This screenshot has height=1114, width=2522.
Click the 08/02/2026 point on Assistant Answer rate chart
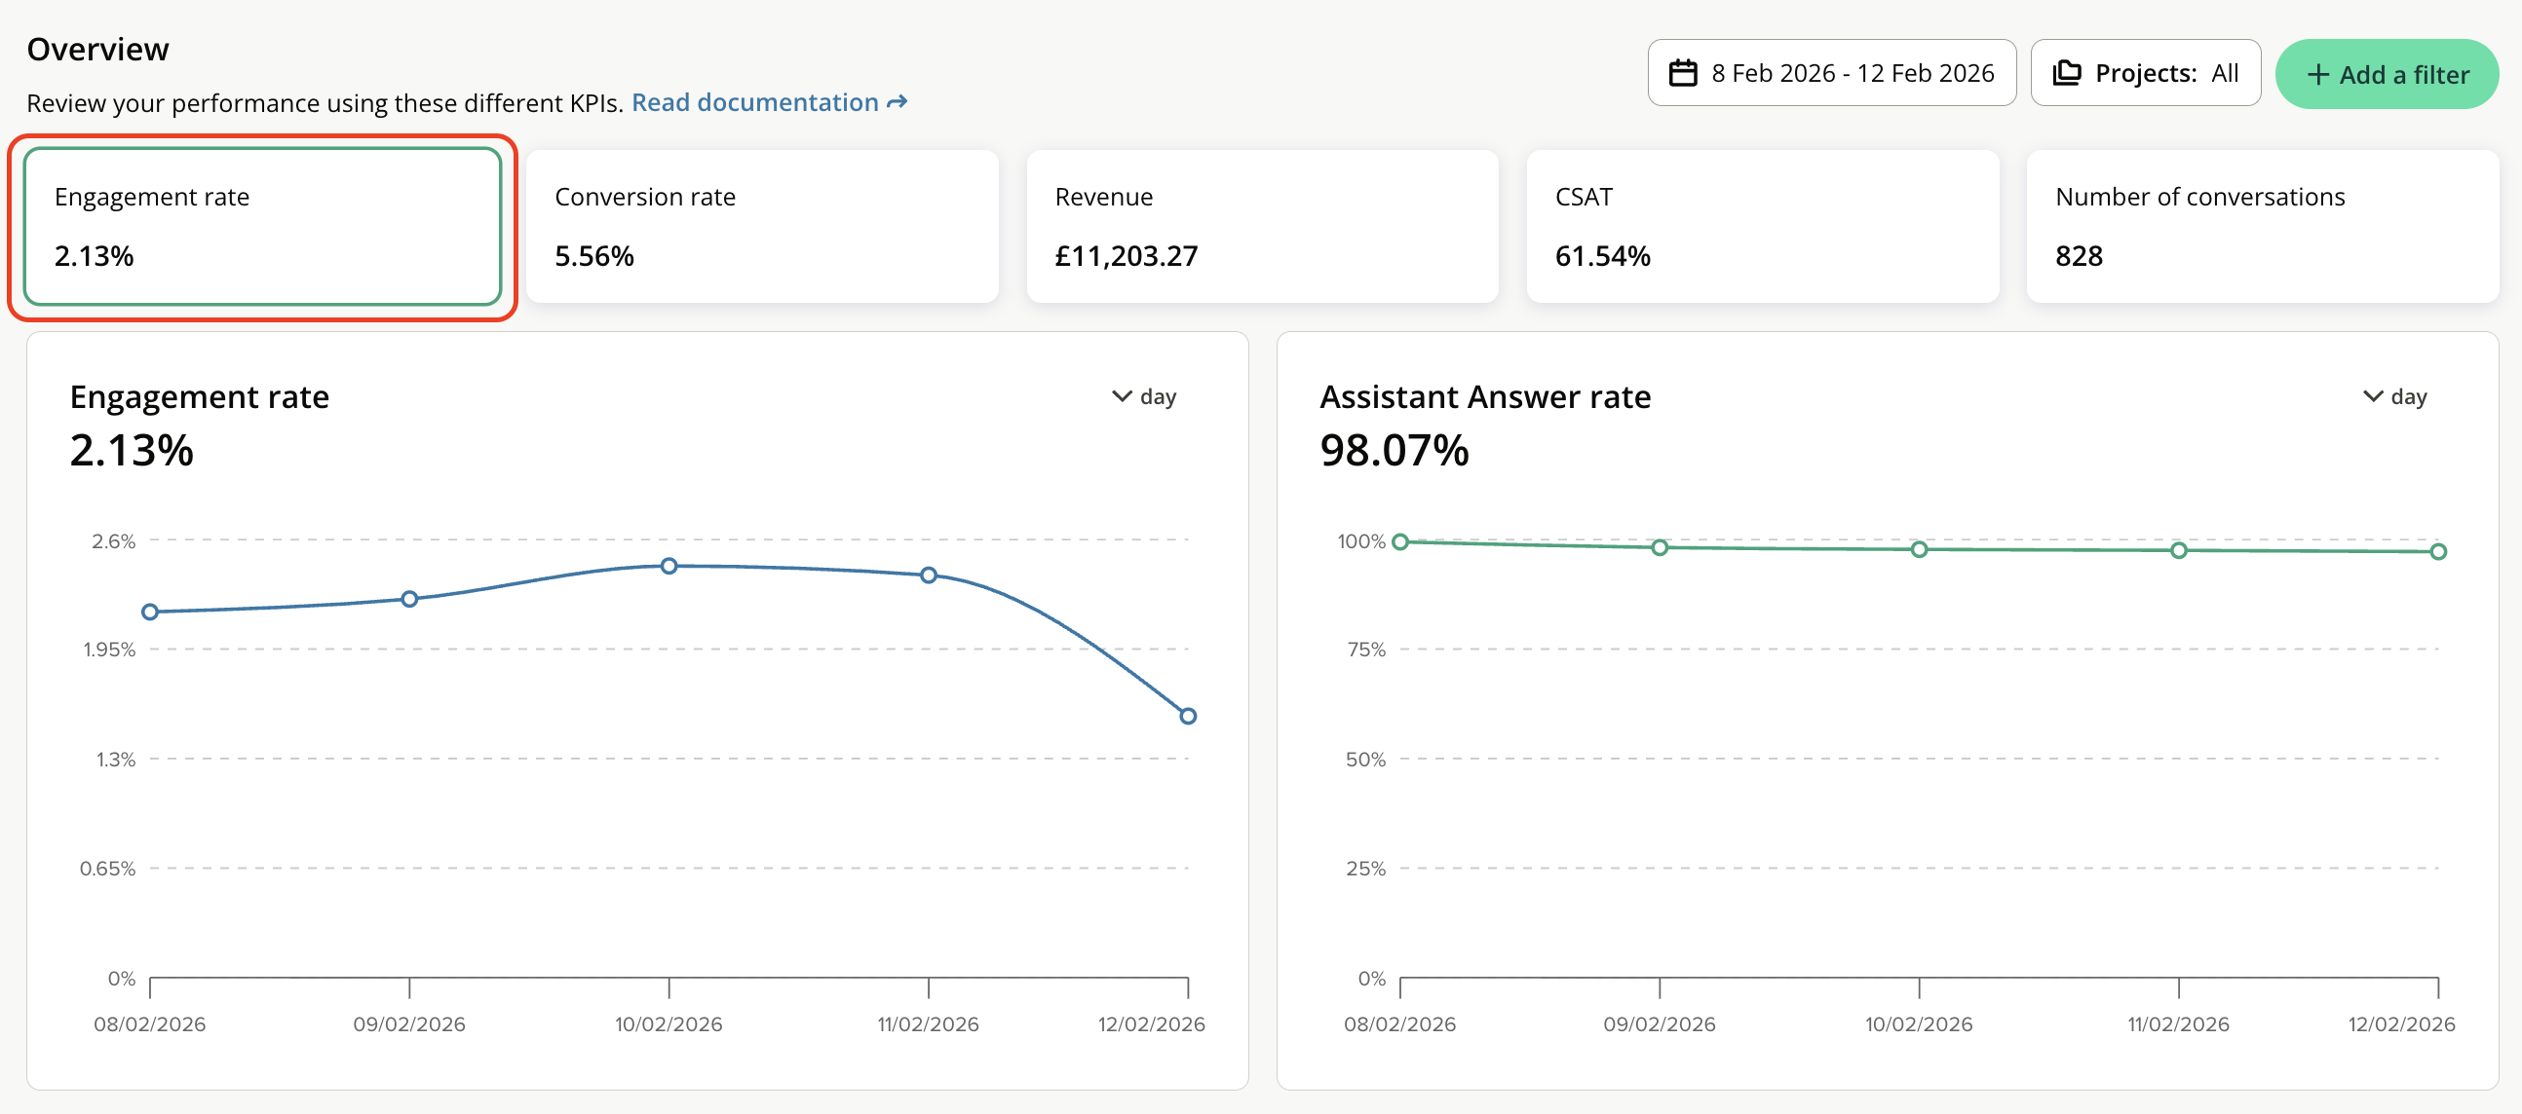tap(1400, 541)
